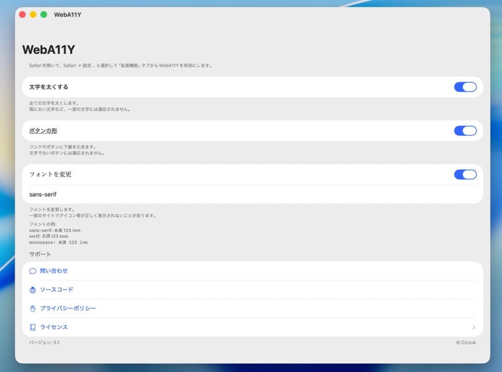The width and height of the screenshot is (502, 372).
Task: Open the sans-serif font picker
Action: tap(43, 194)
